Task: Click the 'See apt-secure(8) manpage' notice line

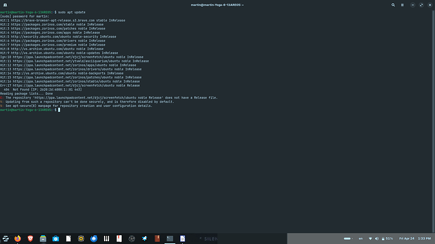Action: (76, 106)
